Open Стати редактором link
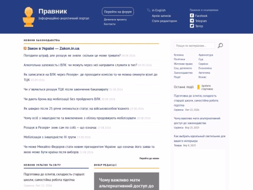Image resolution: width=253 pixels, height=190 pixels. coord(164,21)
